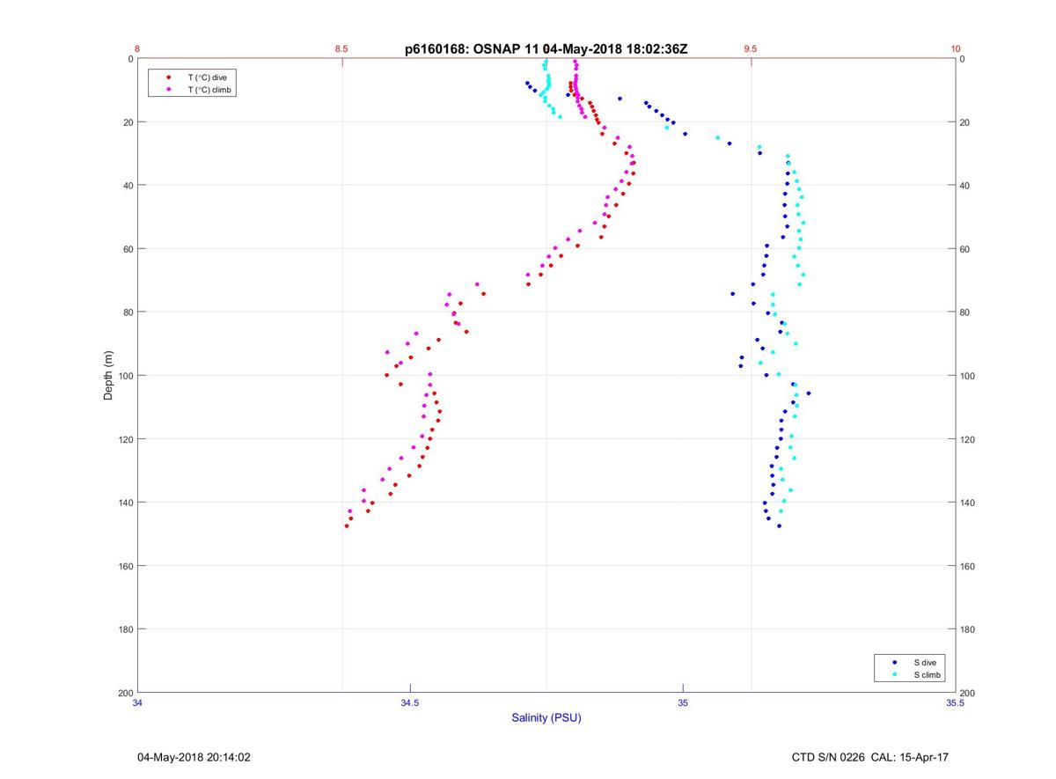Click the red '8' tick on the temperature axis
1056x779 pixels.
[x=137, y=48]
